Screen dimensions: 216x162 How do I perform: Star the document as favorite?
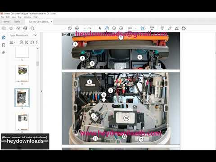click(11, 28)
